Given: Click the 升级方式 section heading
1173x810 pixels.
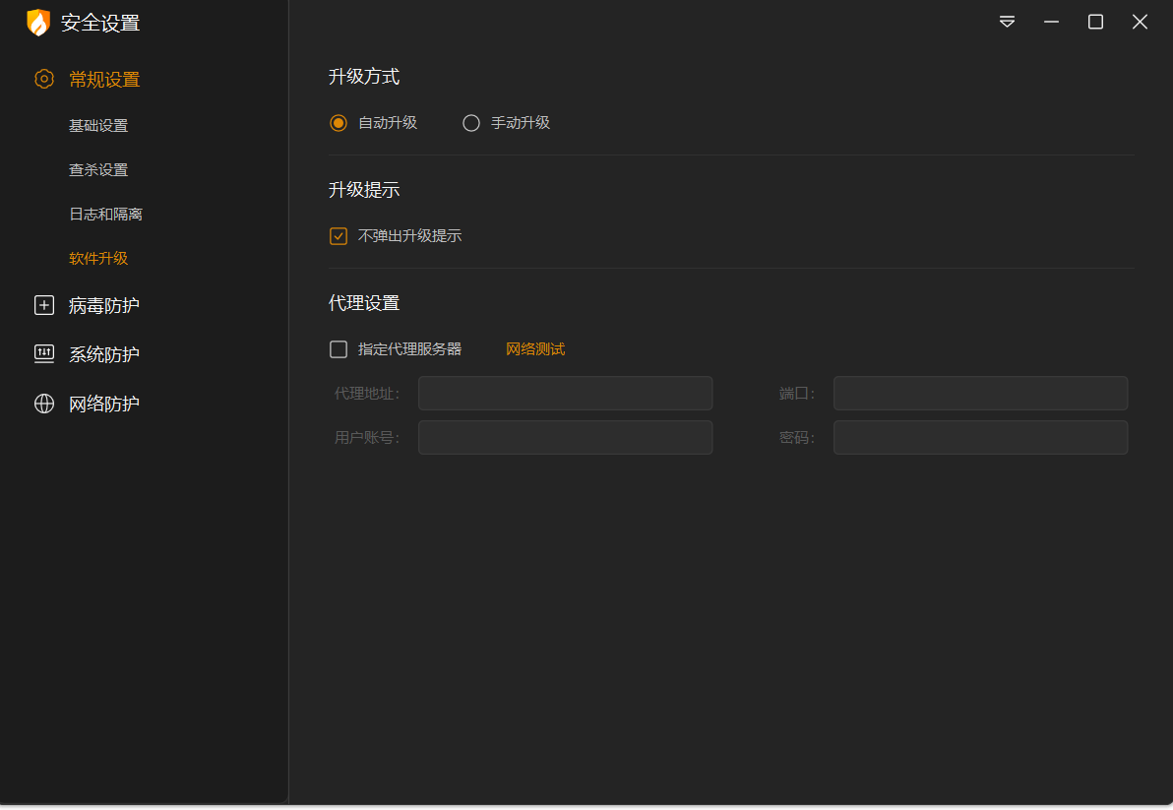Looking at the screenshot, I should 364,77.
